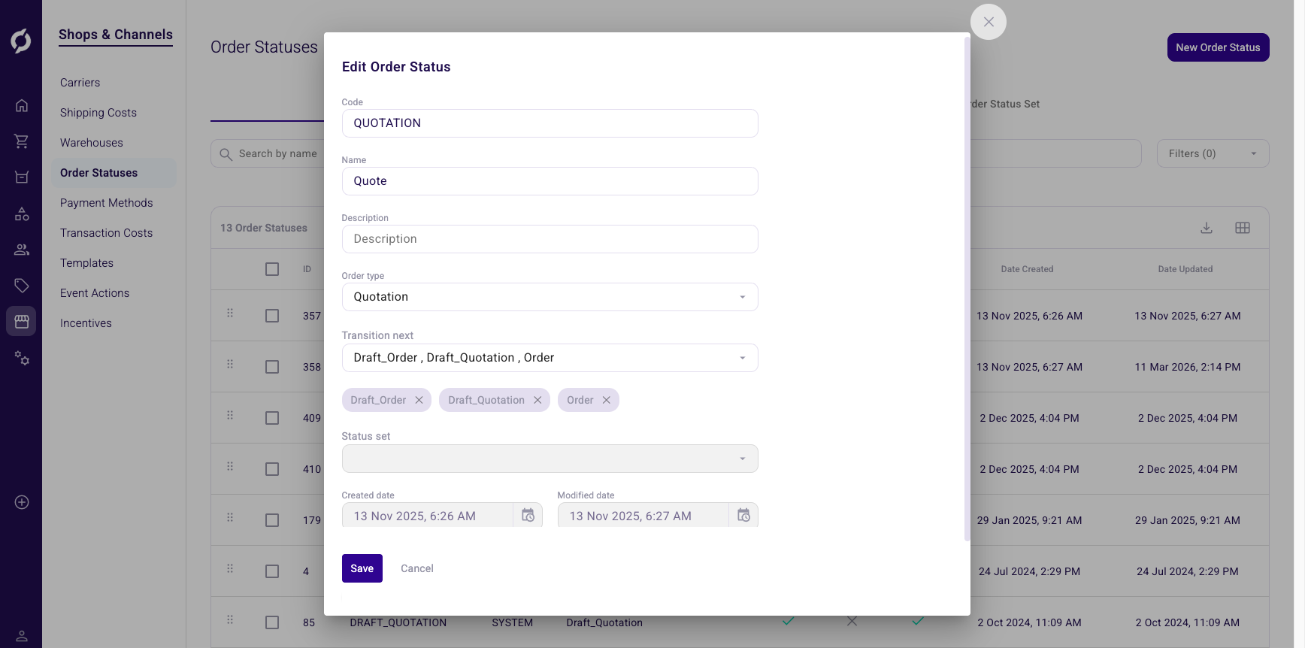The width and height of the screenshot is (1305, 648).
Task: Toggle the select-all checkbox in the table header
Action: click(272, 269)
